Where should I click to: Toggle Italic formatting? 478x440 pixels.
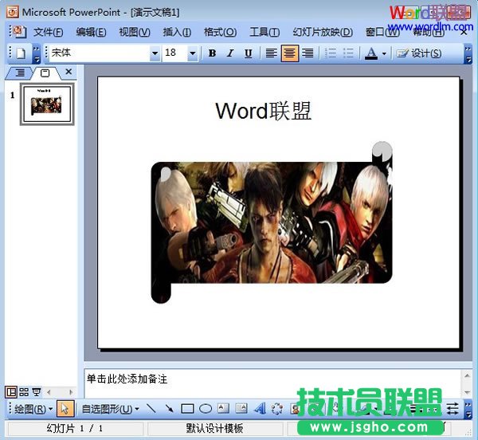coord(230,53)
